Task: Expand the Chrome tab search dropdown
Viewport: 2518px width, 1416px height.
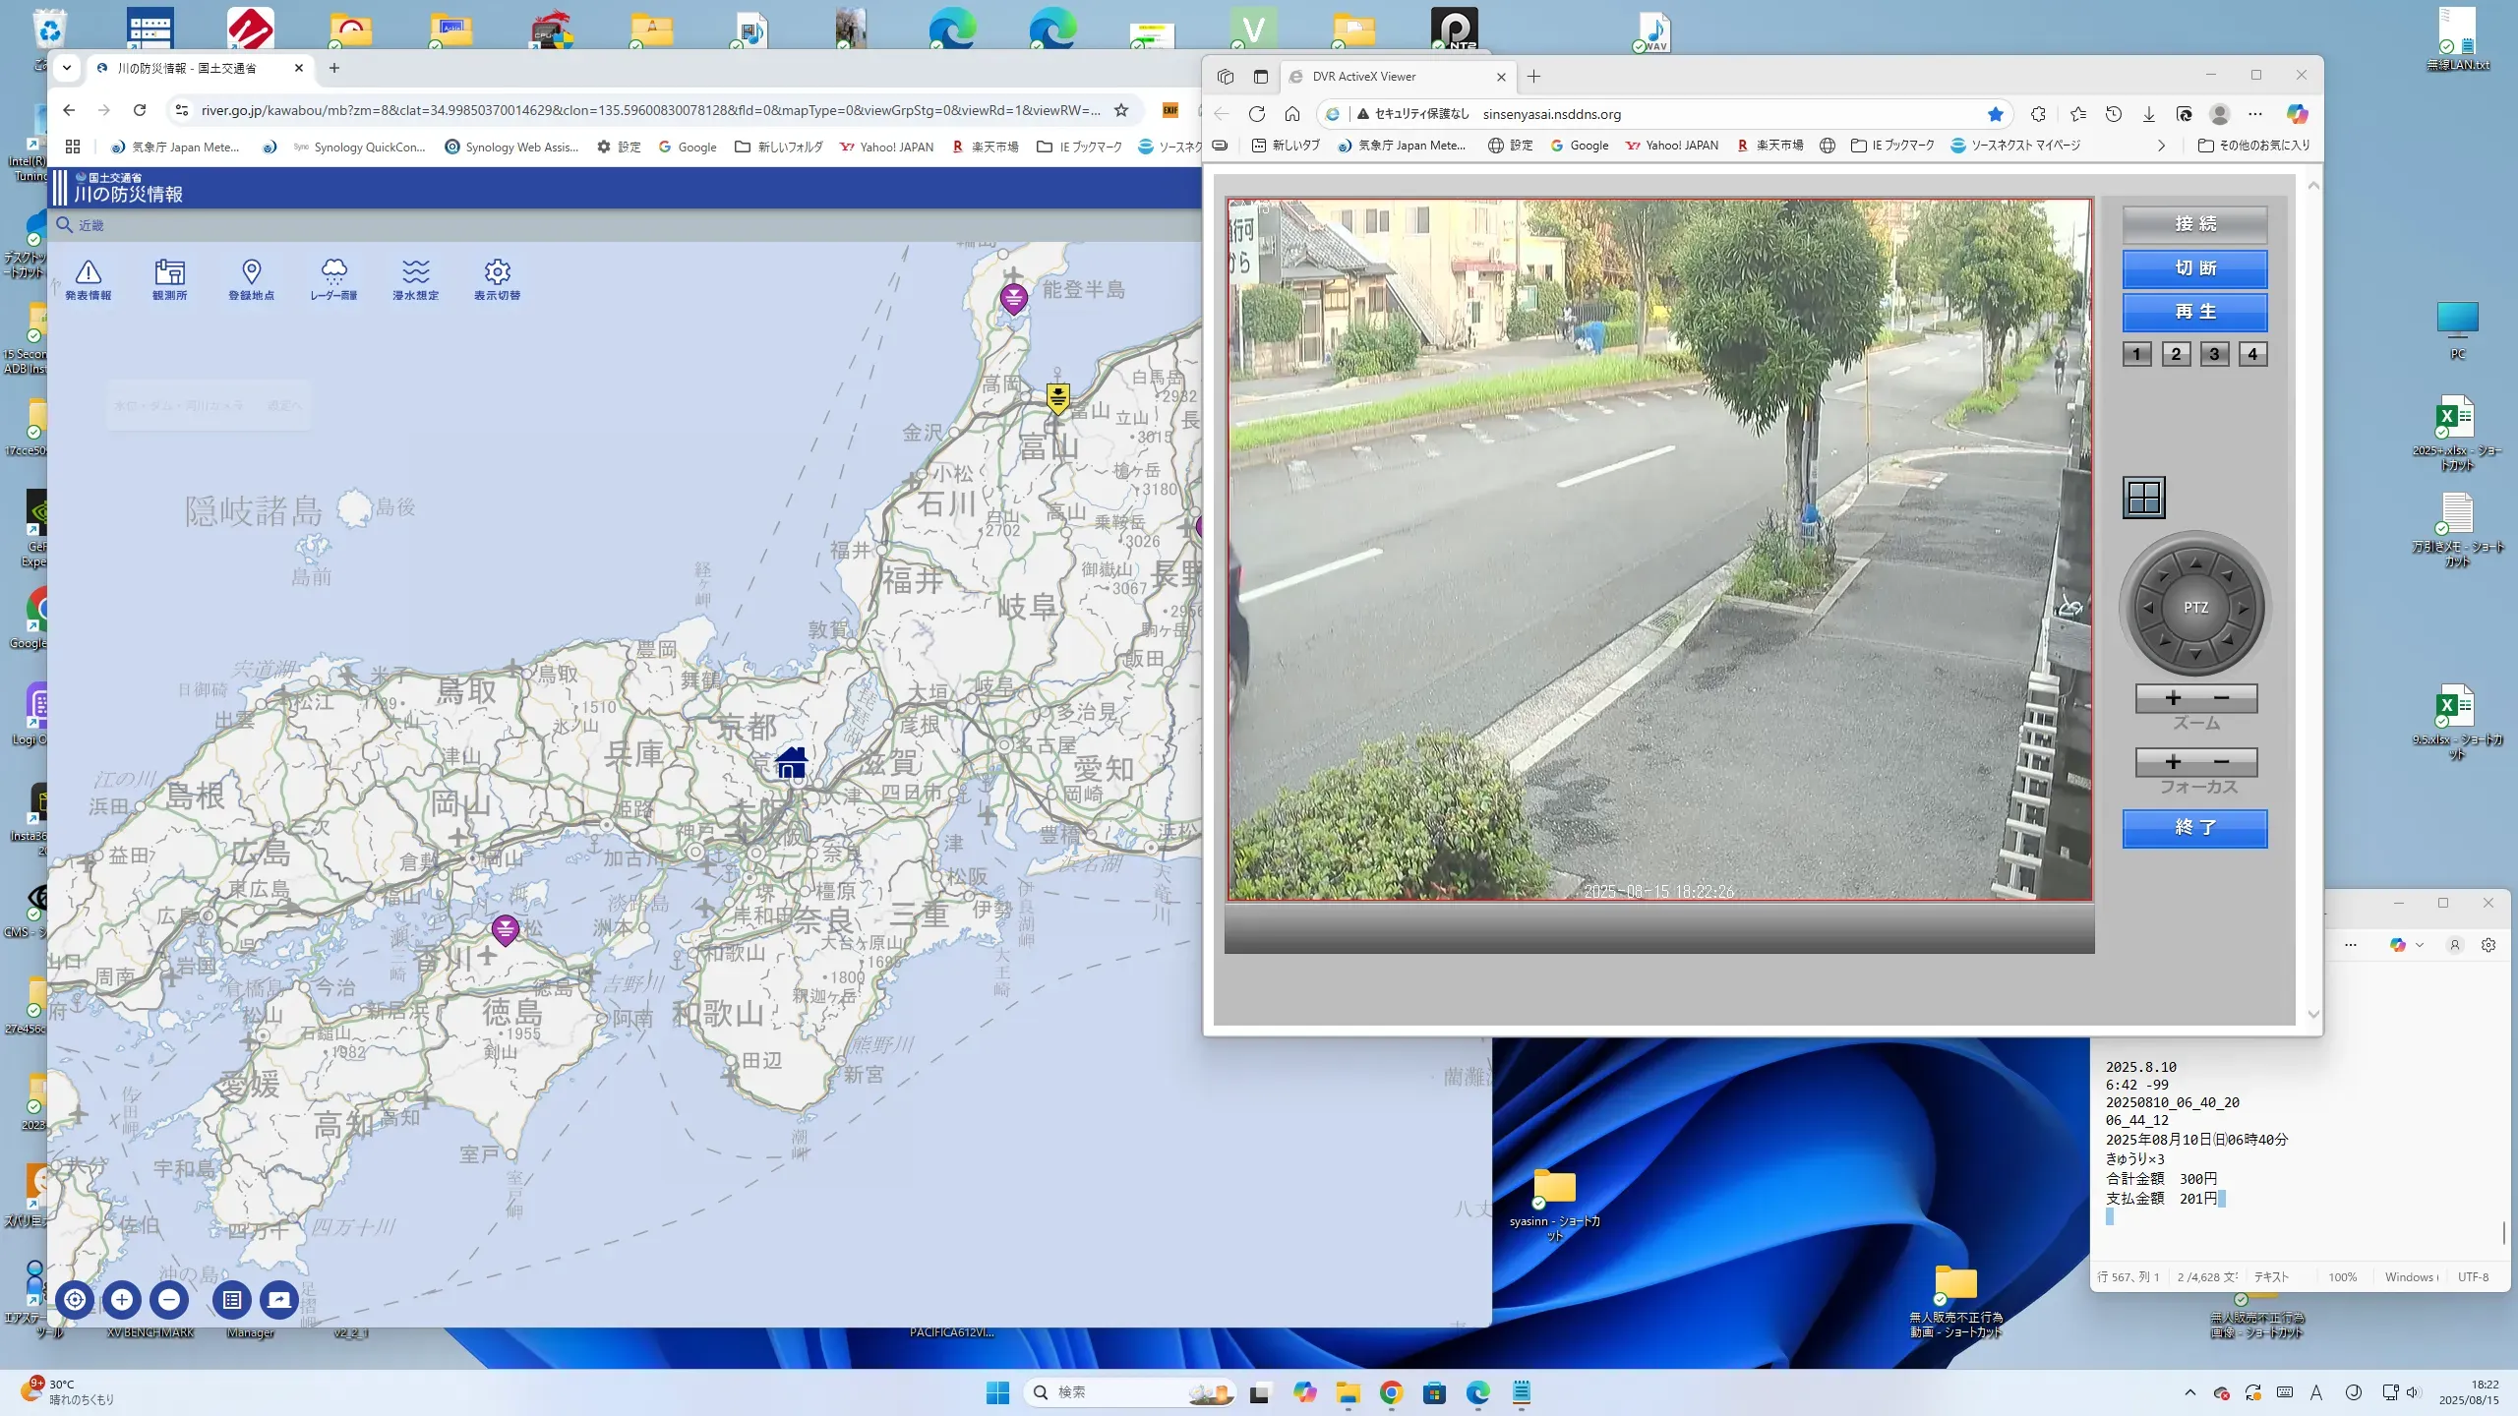Action: 66,68
